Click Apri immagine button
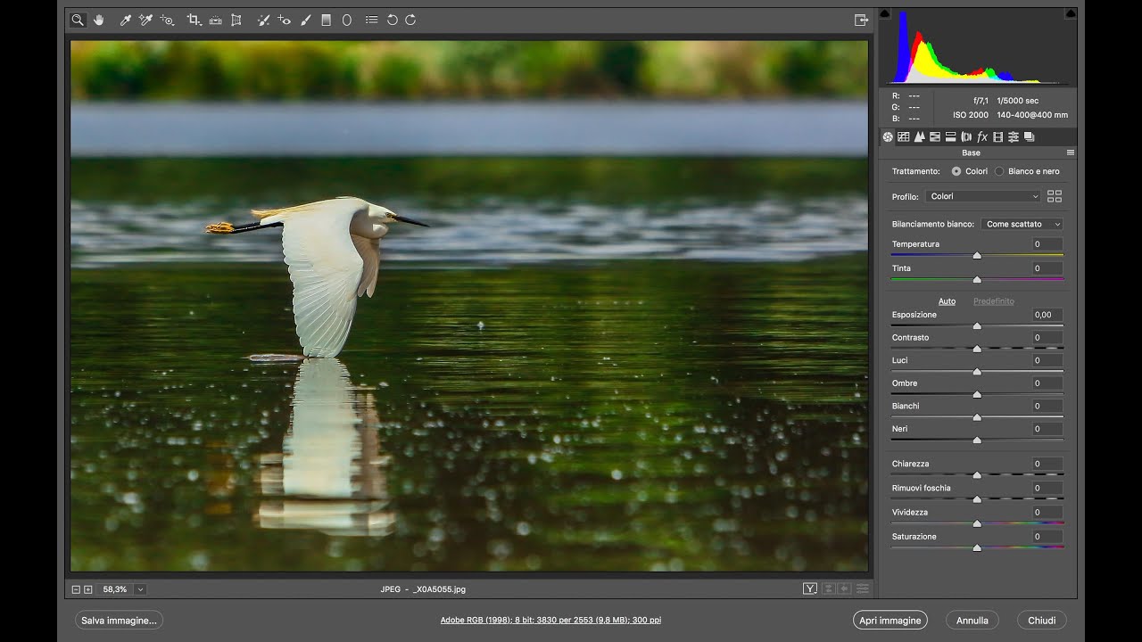1142x642 pixels. coord(890,621)
